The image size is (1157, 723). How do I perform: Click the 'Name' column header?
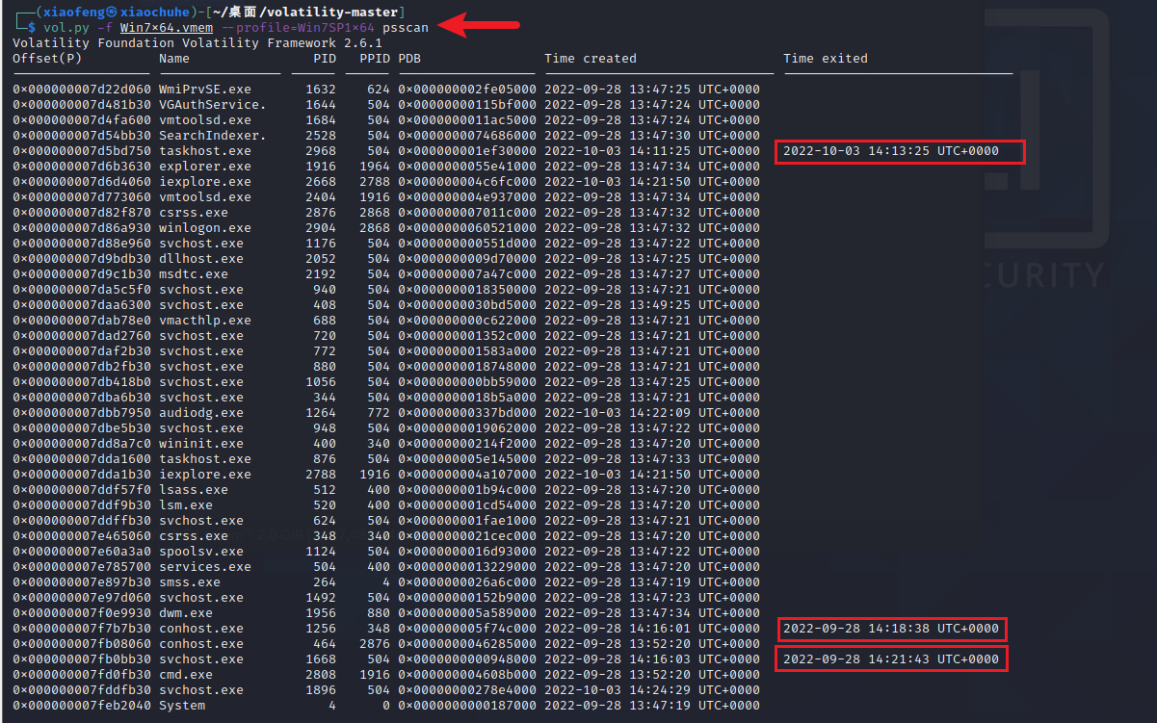[174, 59]
